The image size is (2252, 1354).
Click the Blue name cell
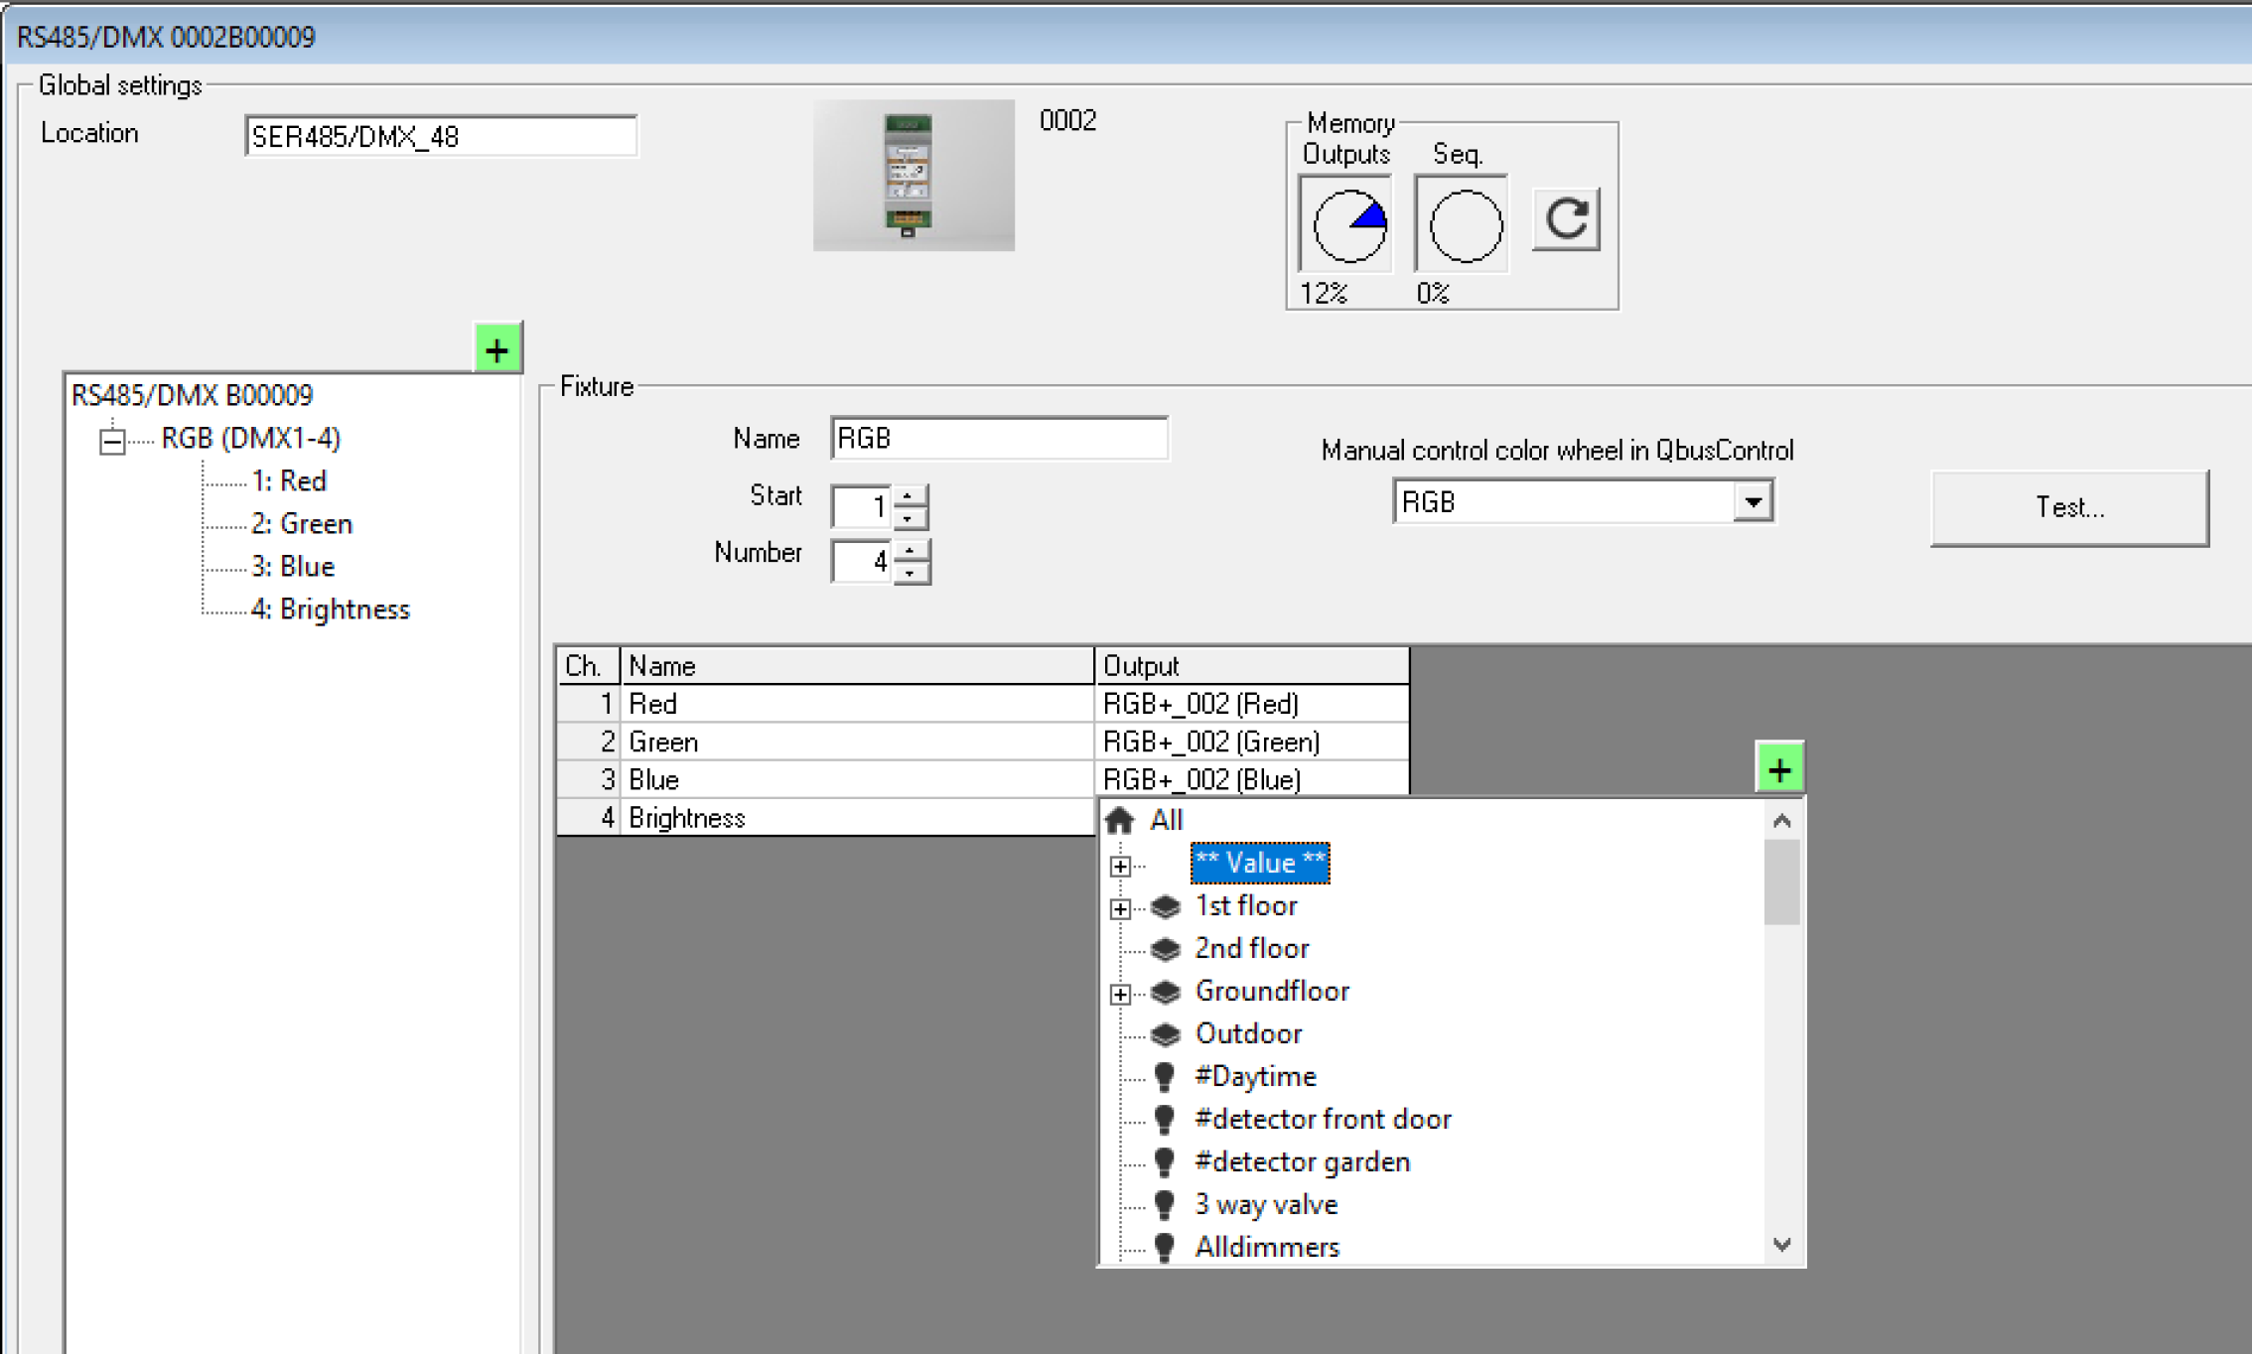[x=858, y=779]
